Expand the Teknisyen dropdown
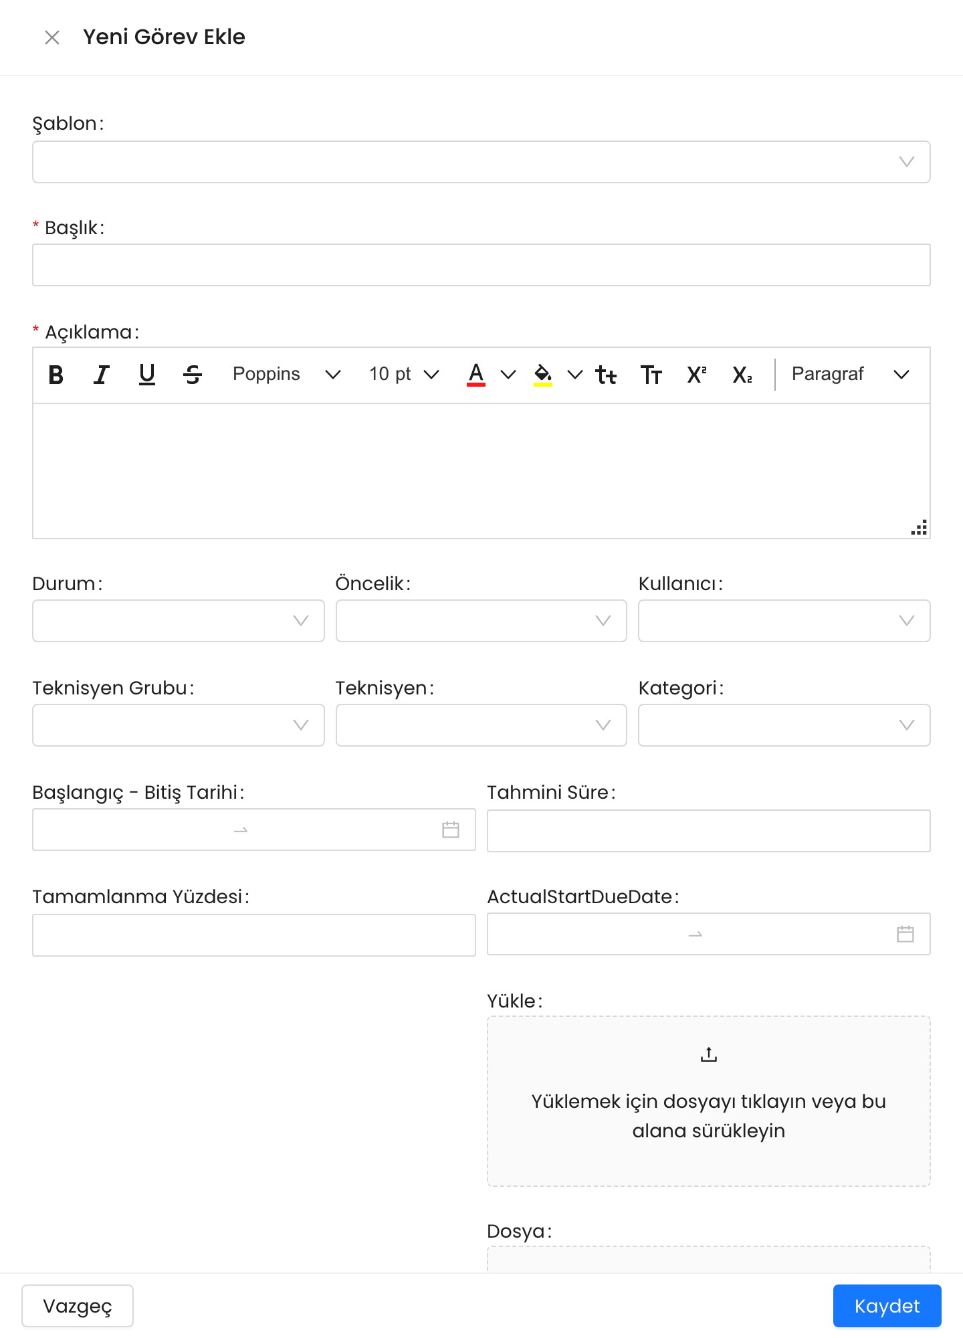Image resolution: width=963 pixels, height=1338 pixels. point(481,725)
